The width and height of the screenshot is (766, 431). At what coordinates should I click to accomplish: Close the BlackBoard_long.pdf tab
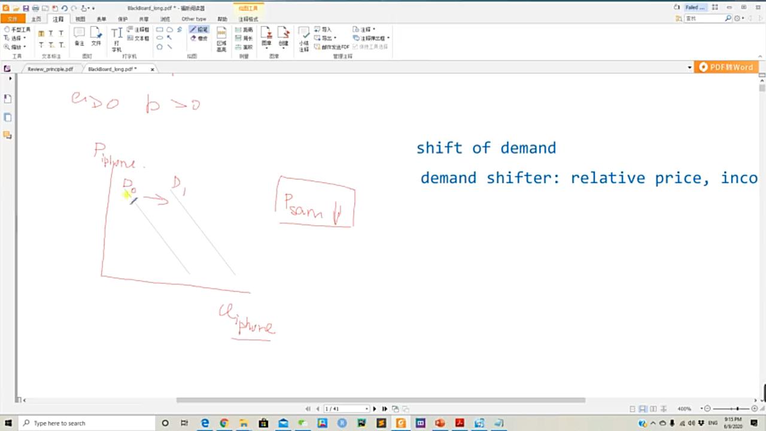coord(152,69)
